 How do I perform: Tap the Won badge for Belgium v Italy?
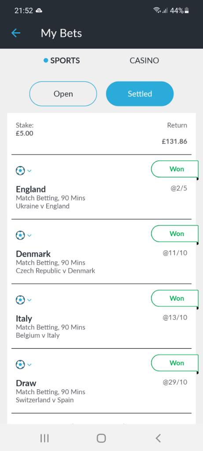point(175,298)
